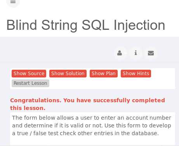Open the lesson info icon
Viewport: 179px width, 146px height.
tap(136, 53)
